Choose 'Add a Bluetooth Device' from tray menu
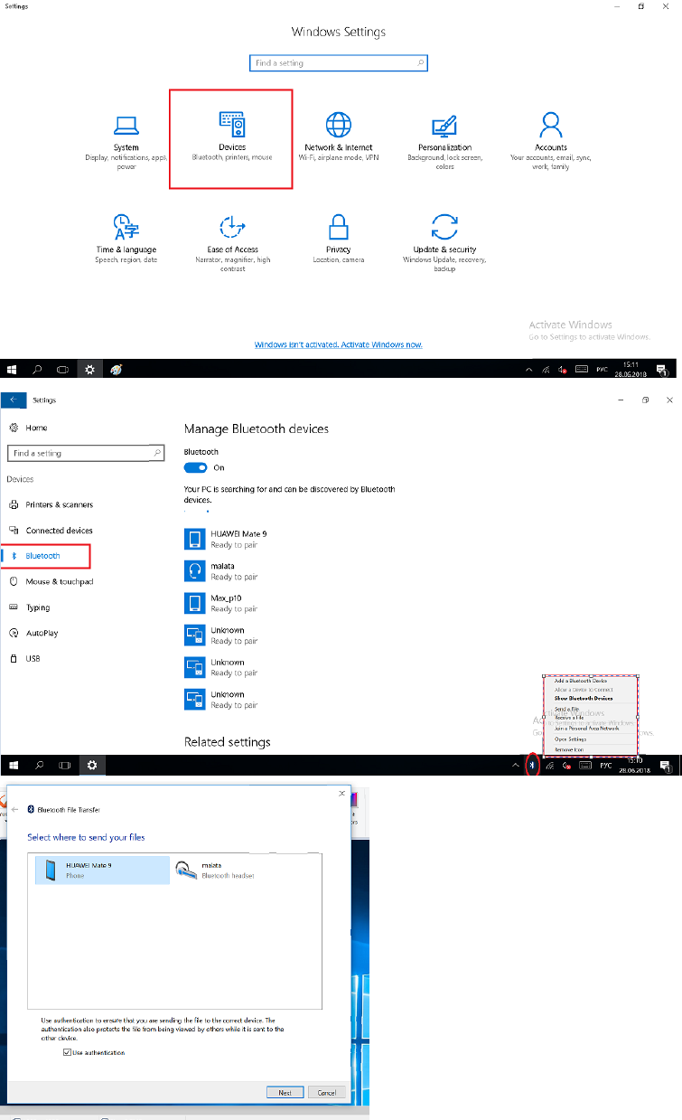This screenshot has width=682, height=1120. coord(580,681)
